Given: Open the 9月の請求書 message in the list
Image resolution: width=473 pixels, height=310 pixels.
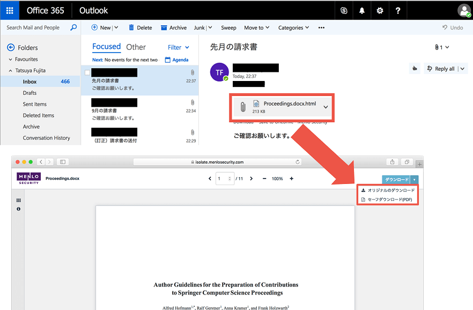Looking at the screenshot, I should (x=139, y=110).
